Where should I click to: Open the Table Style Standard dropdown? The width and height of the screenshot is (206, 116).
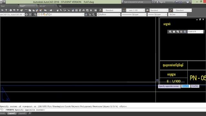(x=159, y=10)
